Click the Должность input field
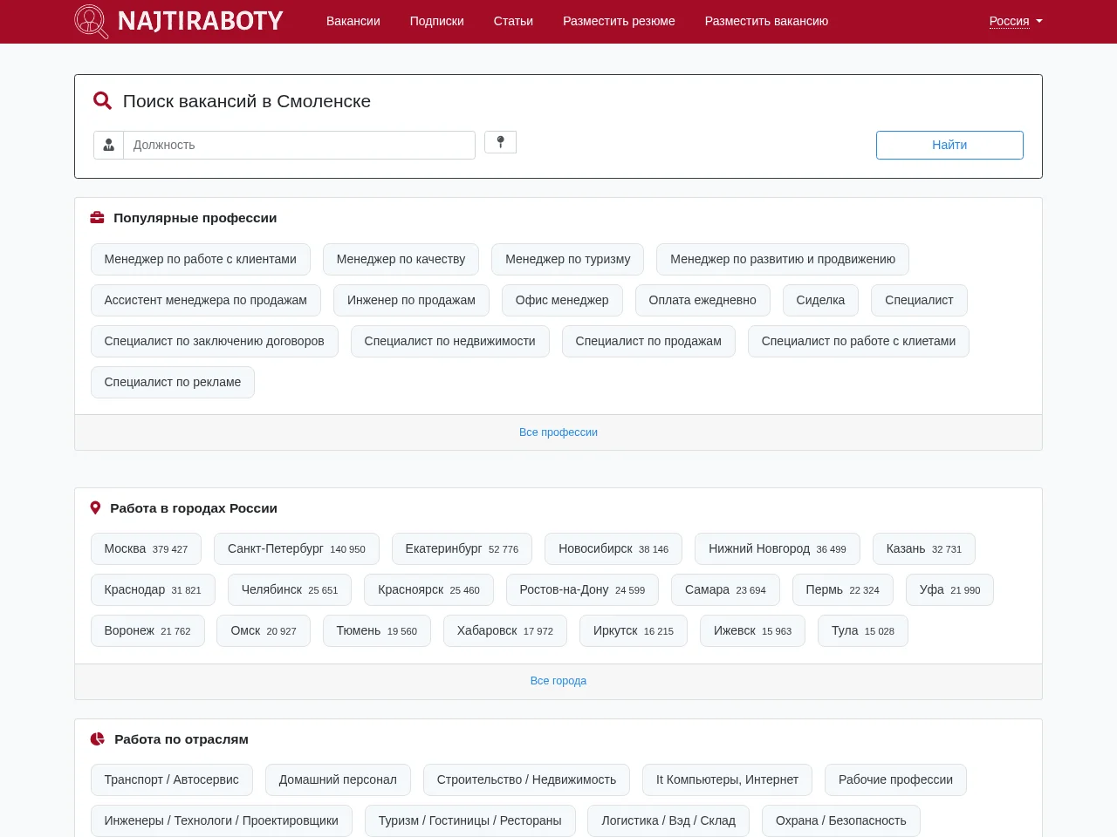 pyautogui.click(x=299, y=145)
